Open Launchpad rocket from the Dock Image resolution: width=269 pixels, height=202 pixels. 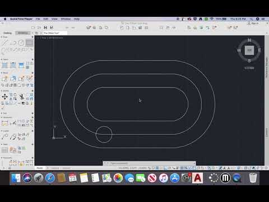[39, 178]
